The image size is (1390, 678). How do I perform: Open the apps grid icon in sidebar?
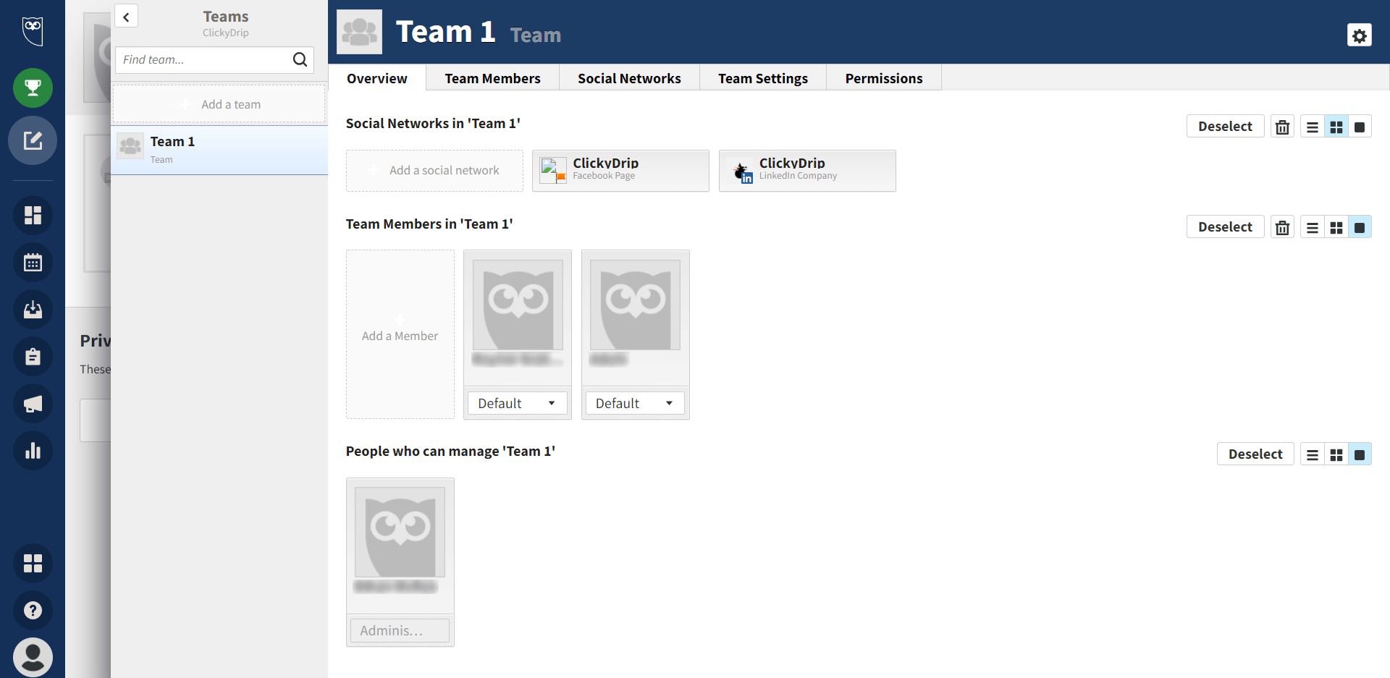pyautogui.click(x=33, y=563)
